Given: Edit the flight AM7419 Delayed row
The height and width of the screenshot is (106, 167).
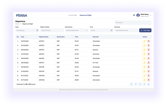Looking at the screenshot, I should (144, 71).
